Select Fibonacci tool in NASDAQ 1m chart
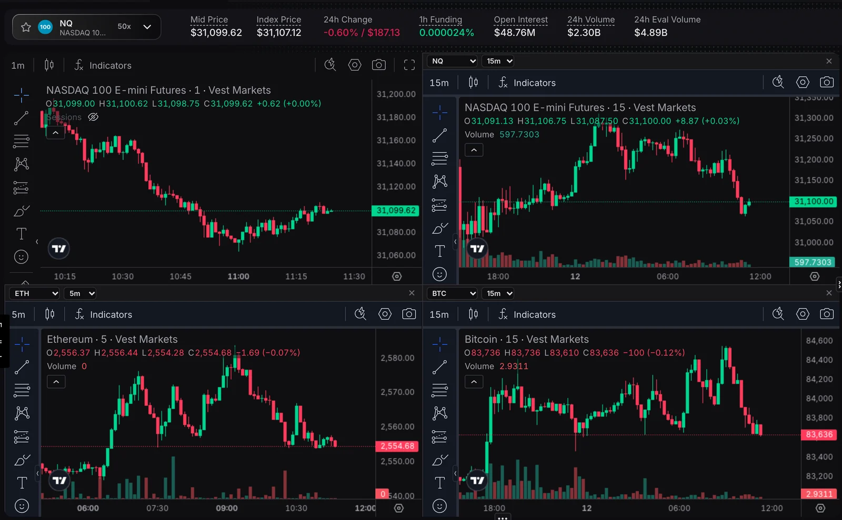The width and height of the screenshot is (842, 520). click(x=21, y=141)
